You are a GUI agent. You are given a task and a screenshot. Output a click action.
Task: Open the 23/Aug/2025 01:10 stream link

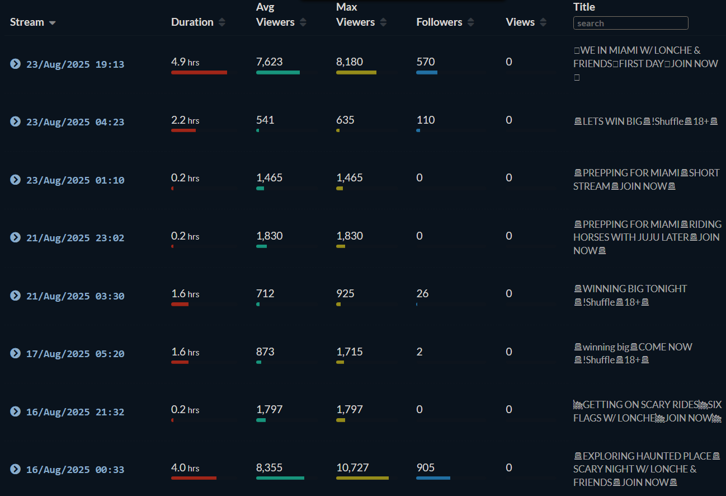coord(76,180)
